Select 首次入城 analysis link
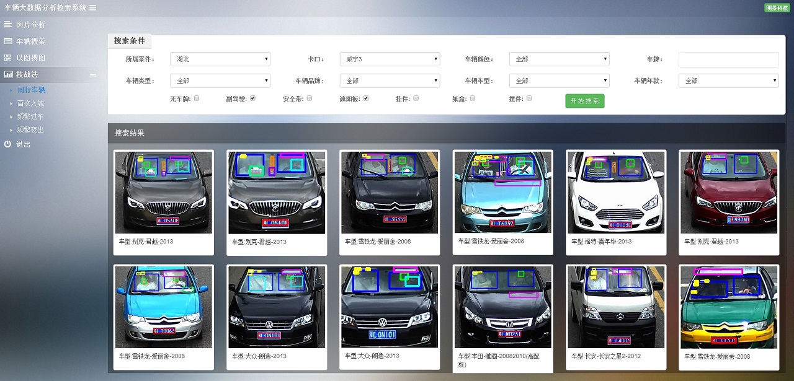 32,103
